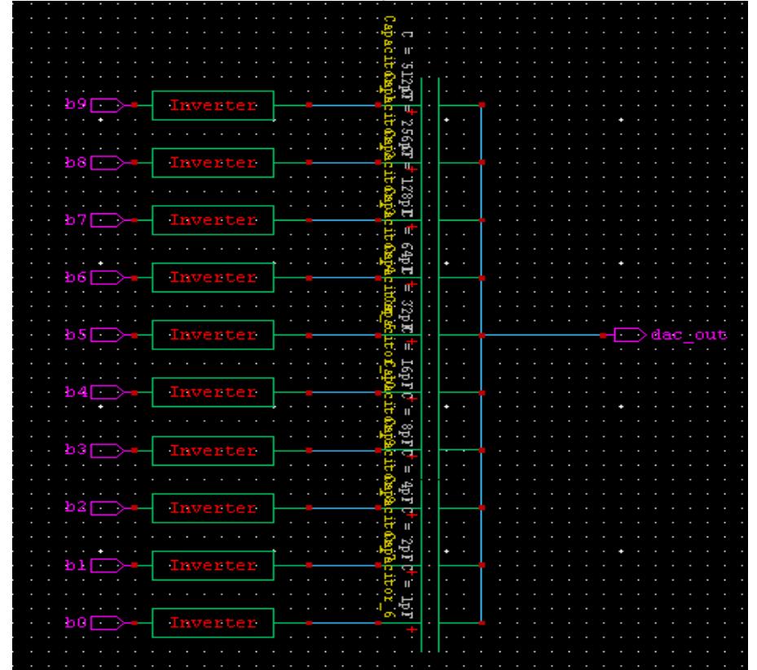757x670 pixels.
Task: Select the b2 input pin symbol
Action: point(108,508)
